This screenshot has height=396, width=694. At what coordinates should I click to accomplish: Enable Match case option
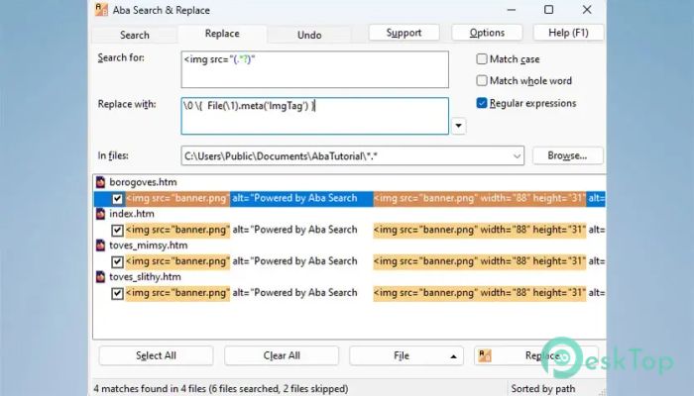point(482,58)
